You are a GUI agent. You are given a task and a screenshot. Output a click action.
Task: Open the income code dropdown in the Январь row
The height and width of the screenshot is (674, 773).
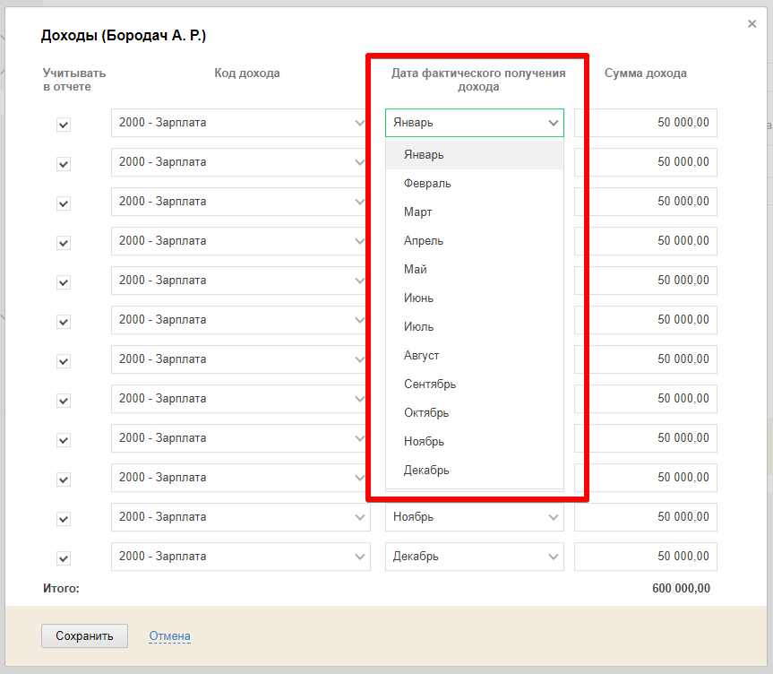241,123
